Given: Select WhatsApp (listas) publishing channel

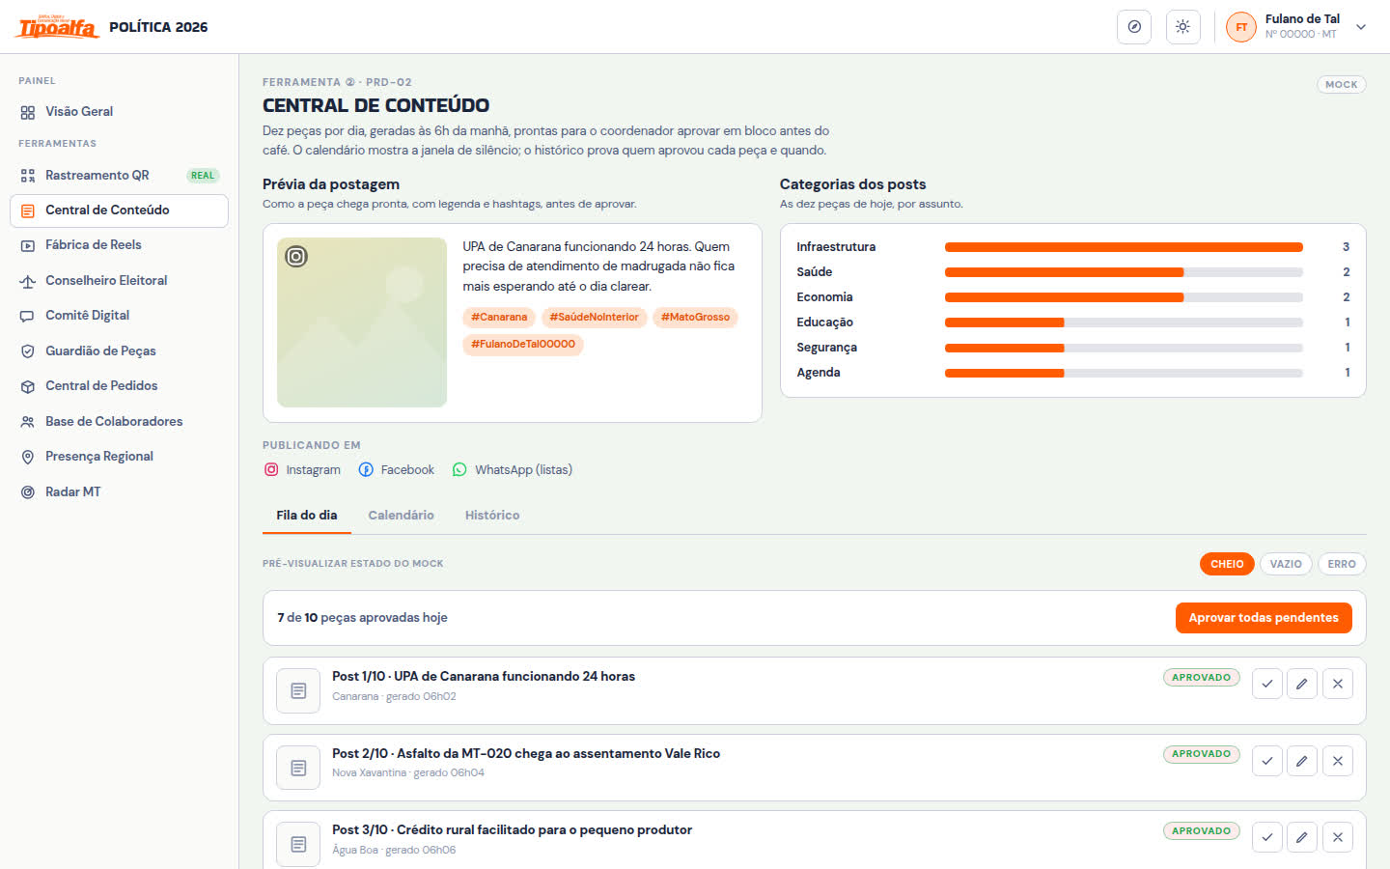Looking at the screenshot, I should tap(513, 470).
